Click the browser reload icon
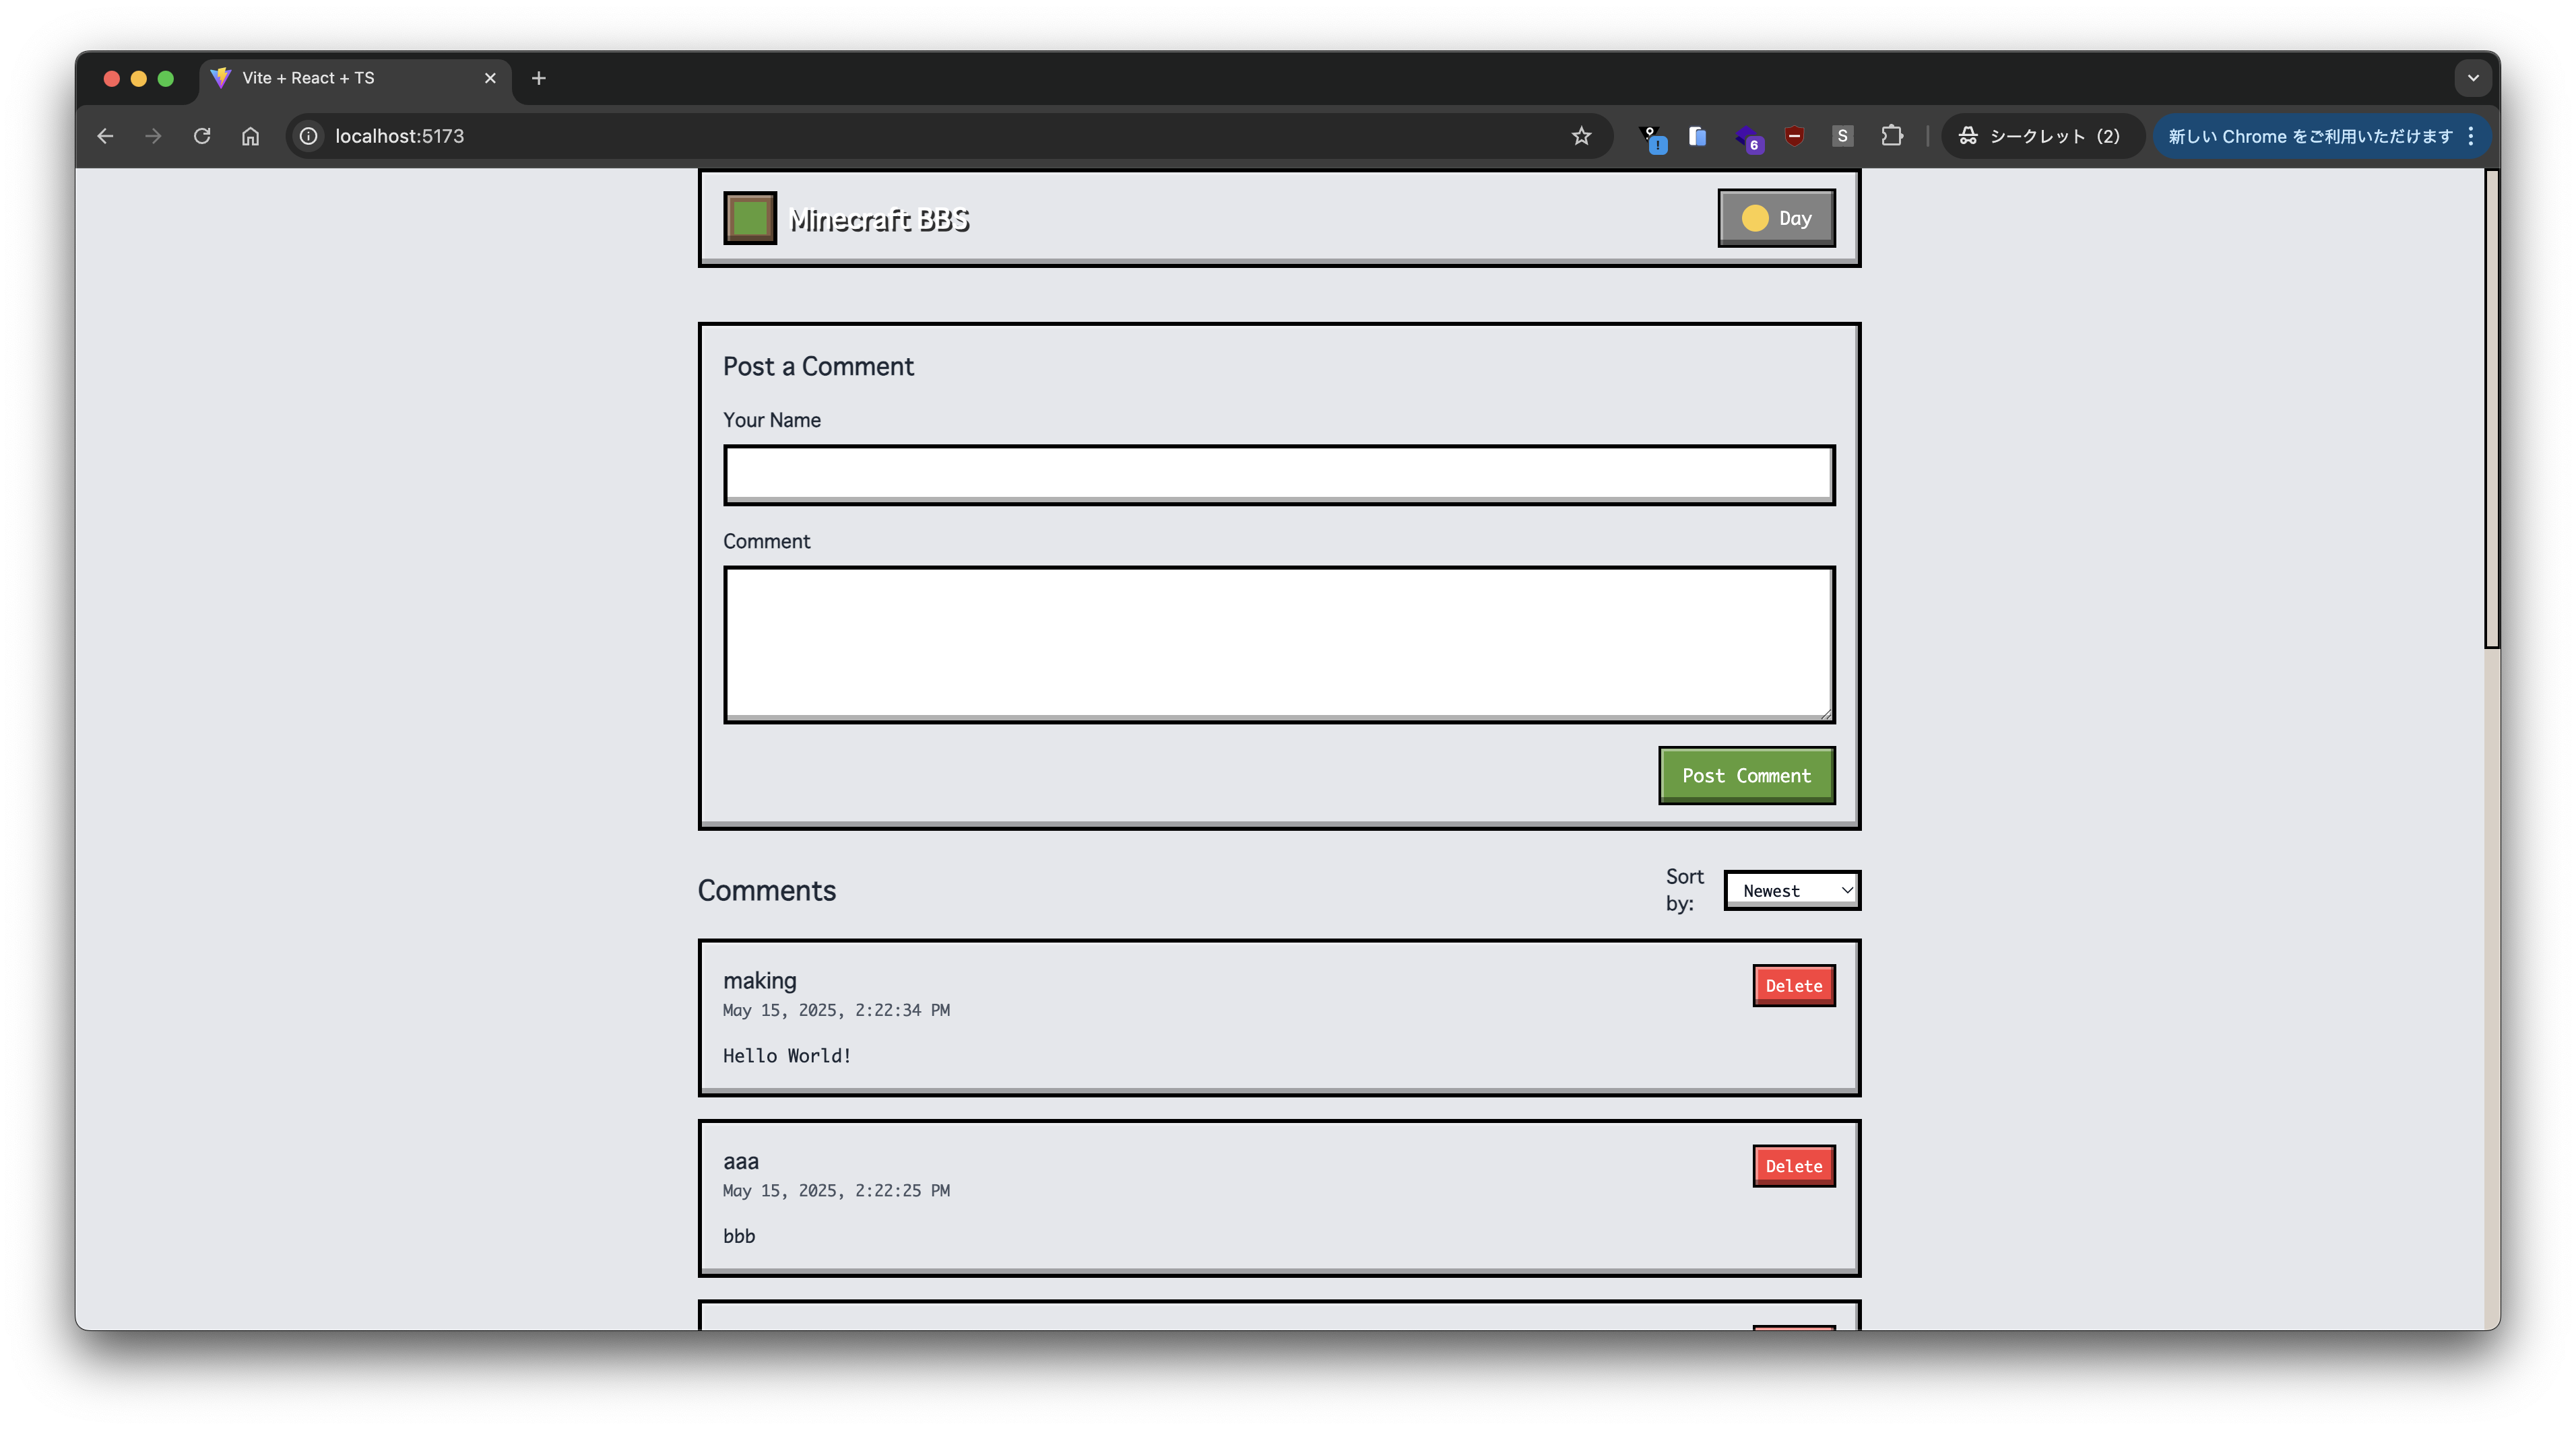 pyautogui.click(x=202, y=136)
